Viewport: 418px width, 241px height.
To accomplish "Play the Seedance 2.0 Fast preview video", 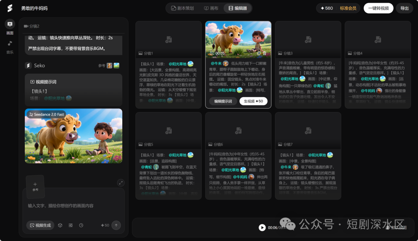I will [x=73, y=136].
